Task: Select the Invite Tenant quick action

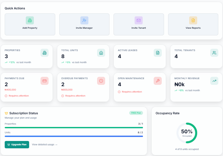Action: click(x=139, y=24)
